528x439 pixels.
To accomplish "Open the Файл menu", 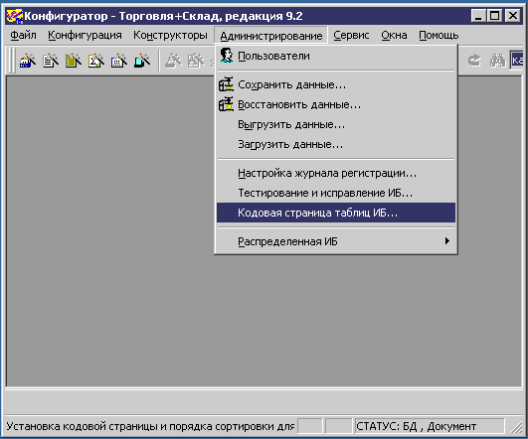I will point(23,35).
